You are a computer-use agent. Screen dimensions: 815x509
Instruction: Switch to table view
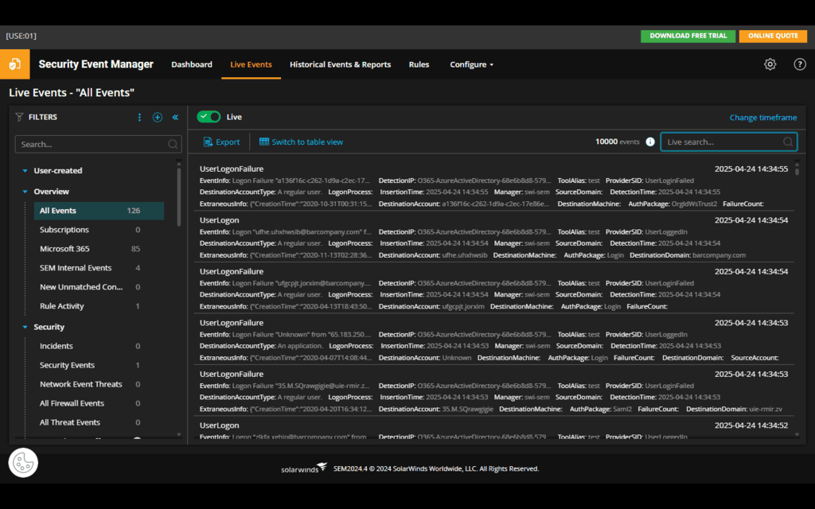[301, 142]
